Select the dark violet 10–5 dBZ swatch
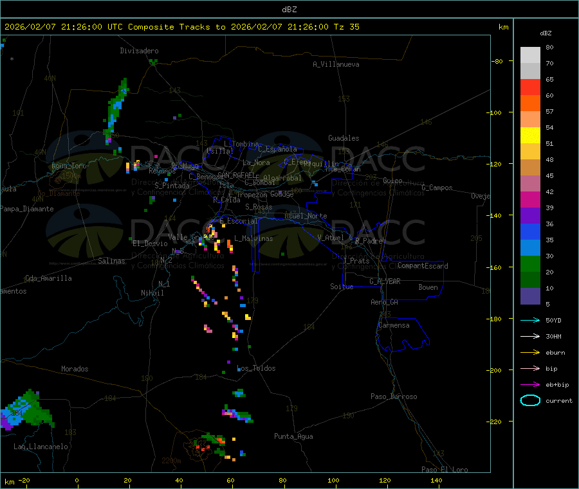 coord(530,296)
